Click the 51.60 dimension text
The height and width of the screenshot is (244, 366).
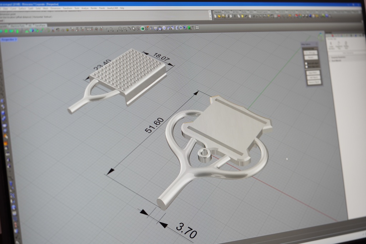pos(154,125)
